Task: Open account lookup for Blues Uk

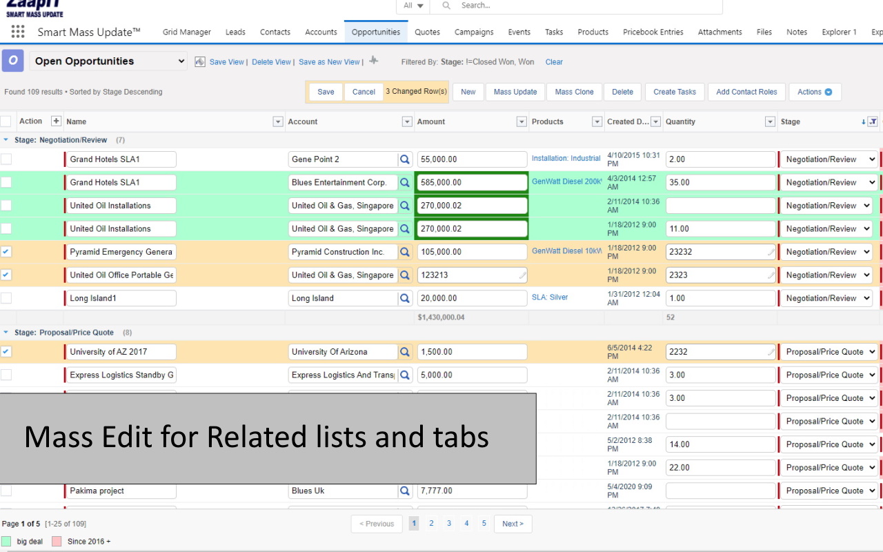Action: [405, 491]
